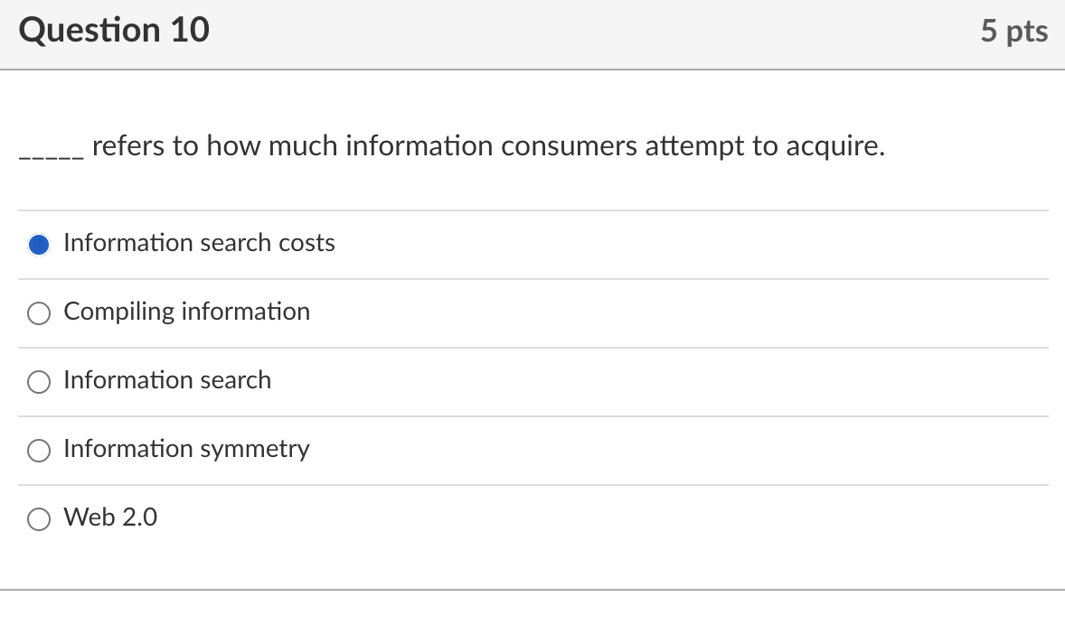
Task: Click the word "information" in the question prompt
Action: [419, 146]
